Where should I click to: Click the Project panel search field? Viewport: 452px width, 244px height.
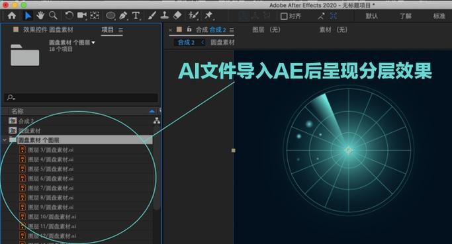tap(81, 97)
